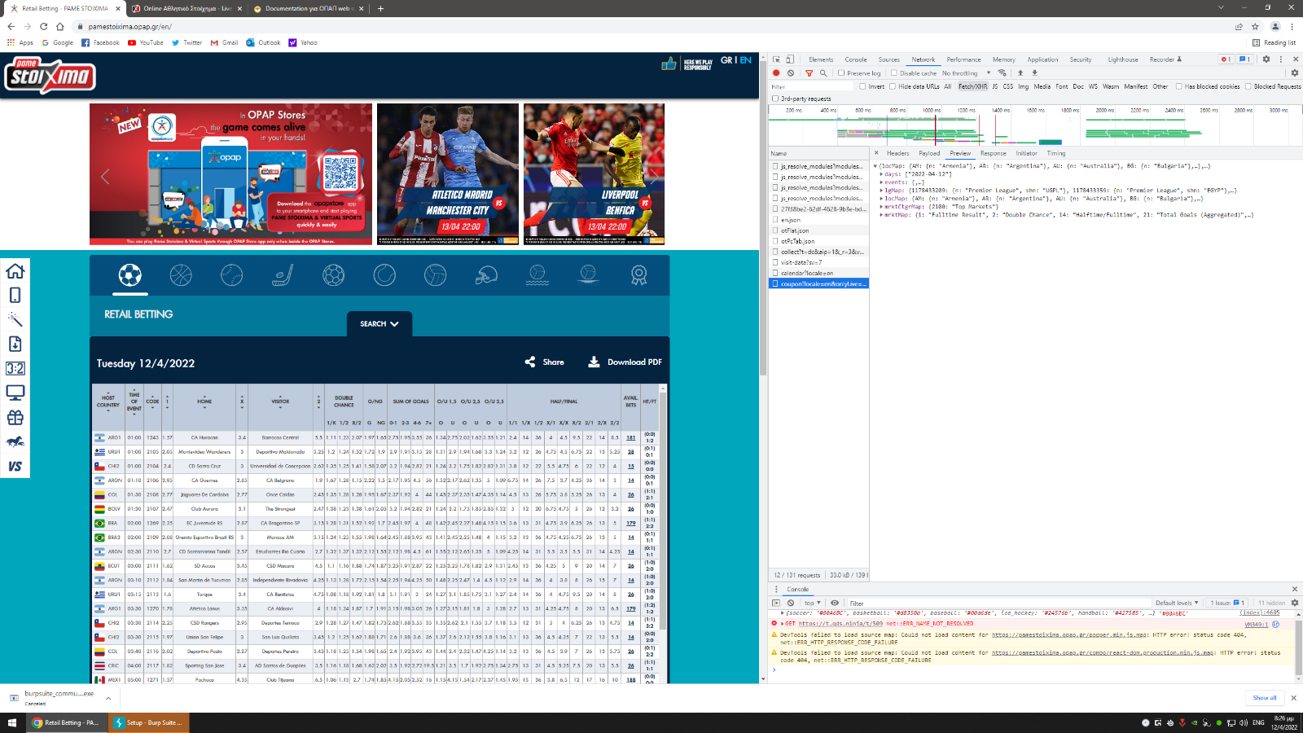Image resolution: width=1303 pixels, height=733 pixels.
Task: Open console settings gear icon
Action: coord(1294,603)
